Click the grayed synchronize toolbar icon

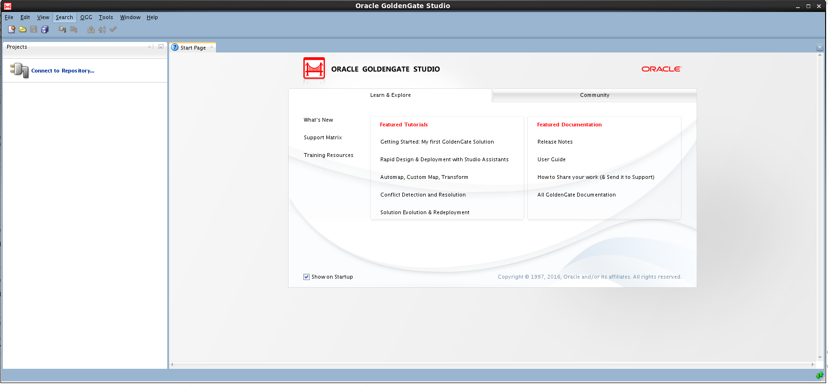(x=102, y=30)
